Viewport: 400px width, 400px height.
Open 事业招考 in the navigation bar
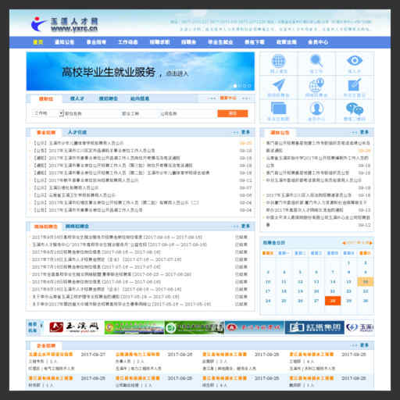pos(96,42)
